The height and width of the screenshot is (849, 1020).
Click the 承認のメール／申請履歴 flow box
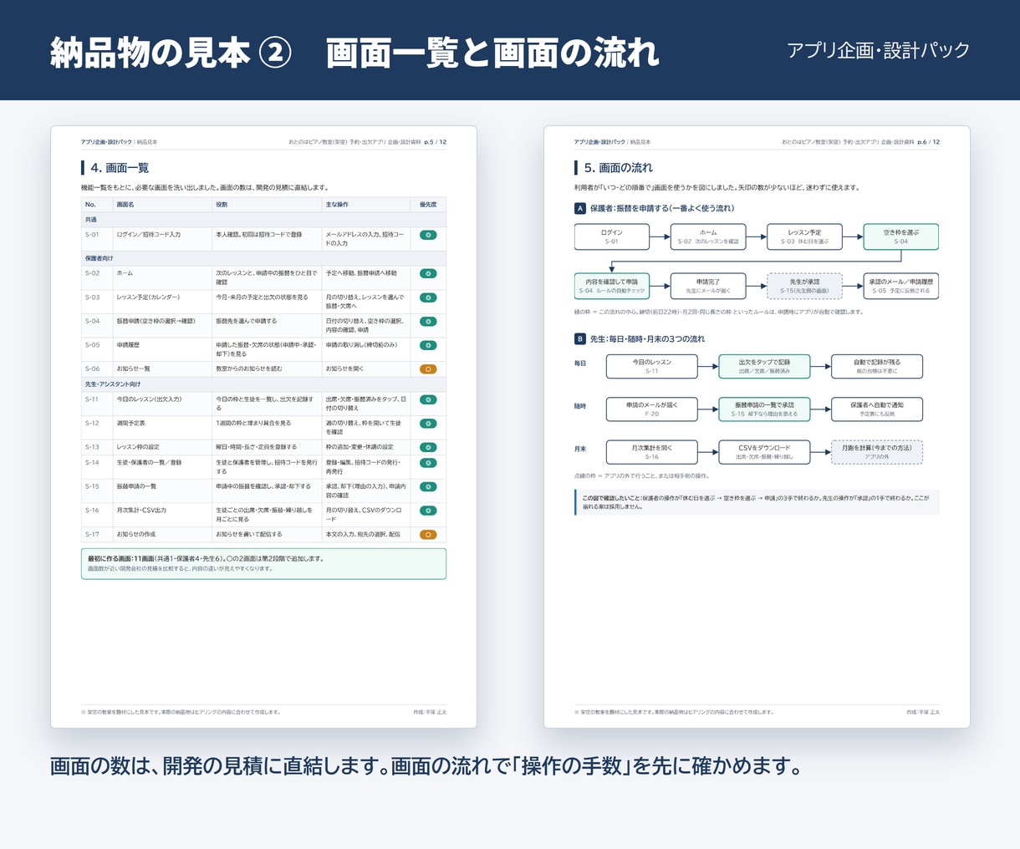click(900, 286)
